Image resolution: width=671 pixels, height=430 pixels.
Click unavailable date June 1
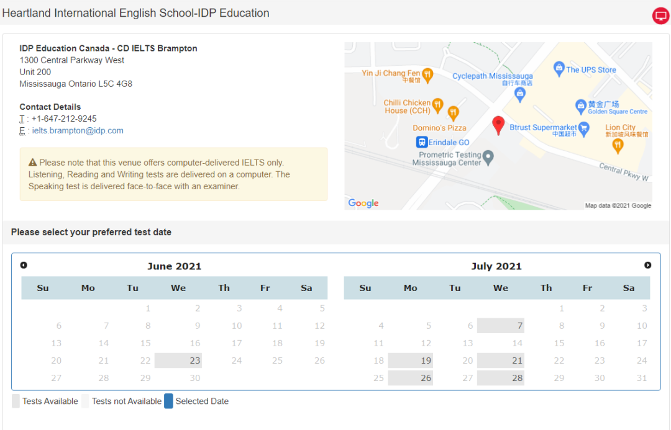tap(148, 308)
